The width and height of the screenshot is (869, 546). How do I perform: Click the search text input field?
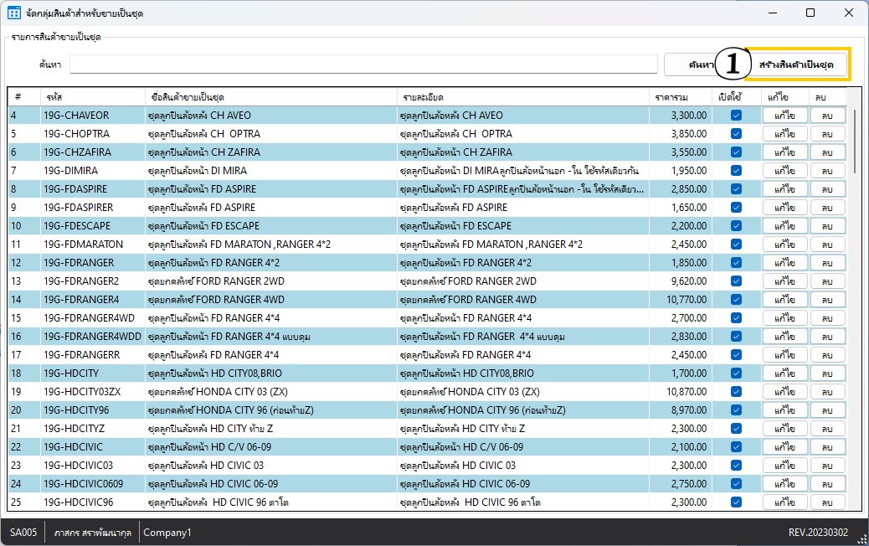pos(363,64)
